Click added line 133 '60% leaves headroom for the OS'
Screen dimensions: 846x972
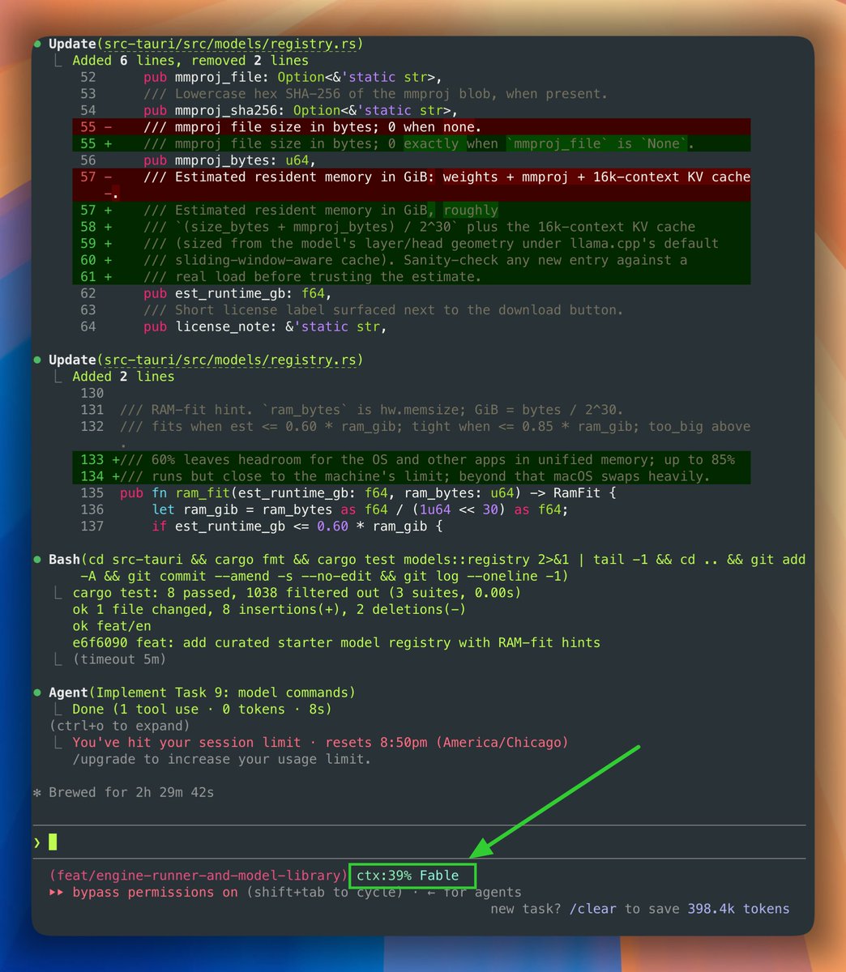pyautogui.click(x=411, y=459)
